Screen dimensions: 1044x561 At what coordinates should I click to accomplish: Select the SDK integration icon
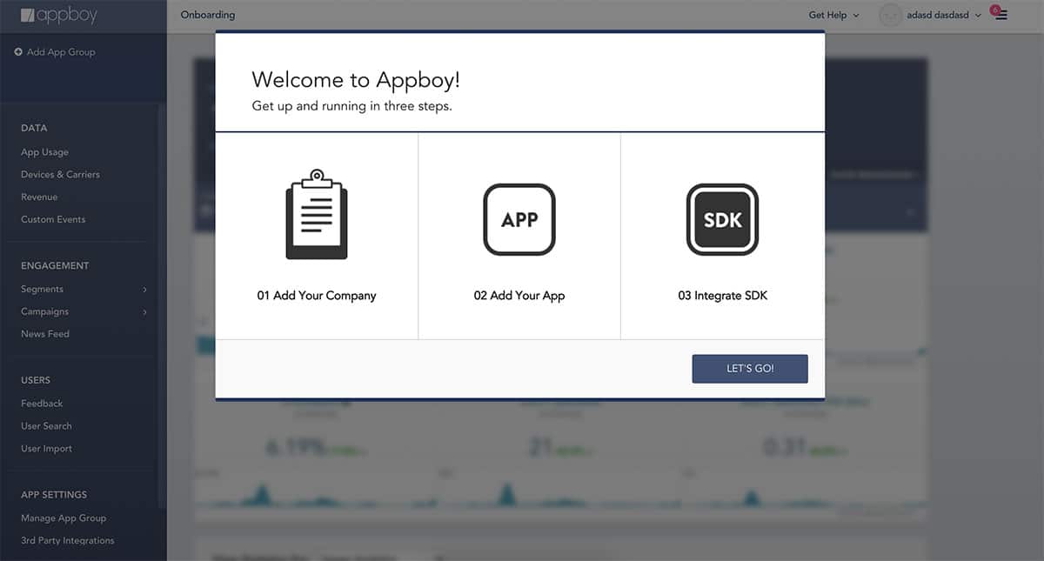722,218
